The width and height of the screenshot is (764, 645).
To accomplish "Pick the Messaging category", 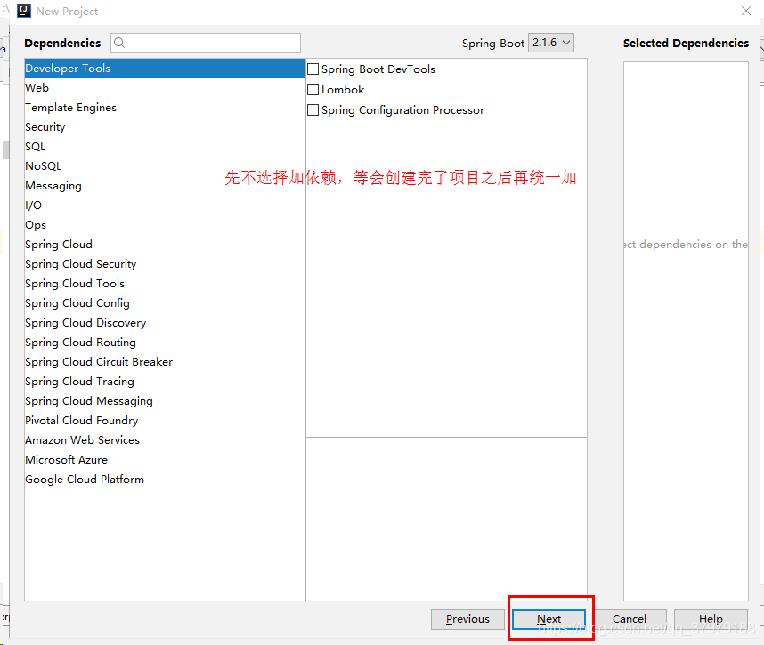I will [x=165, y=185].
